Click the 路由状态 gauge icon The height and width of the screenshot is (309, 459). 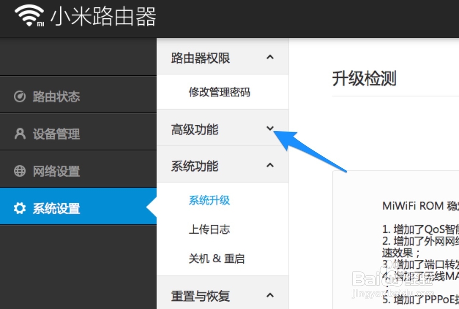click(20, 96)
